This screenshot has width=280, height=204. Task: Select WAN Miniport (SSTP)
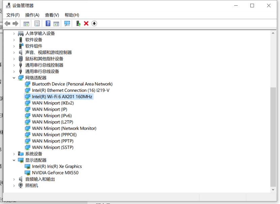[x=53, y=147]
